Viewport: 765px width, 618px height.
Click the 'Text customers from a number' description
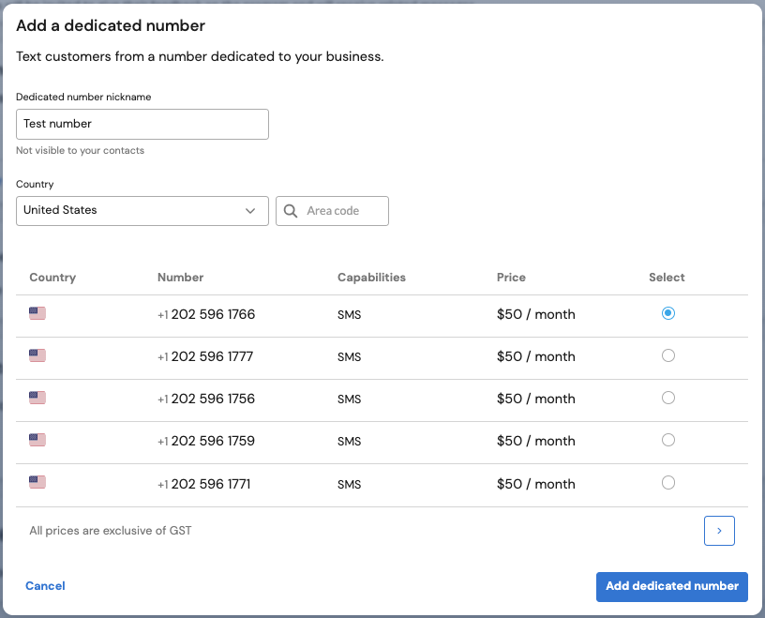[x=200, y=56]
